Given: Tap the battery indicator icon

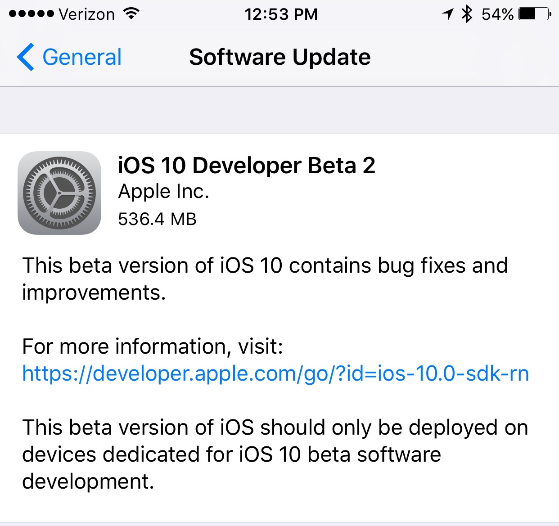Looking at the screenshot, I should click(x=536, y=13).
